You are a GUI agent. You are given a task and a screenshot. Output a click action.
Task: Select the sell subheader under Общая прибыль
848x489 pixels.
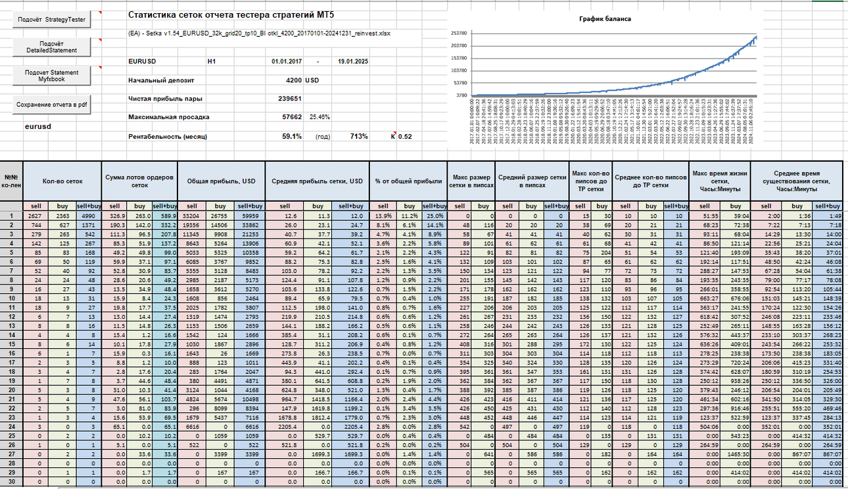pos(192,206)
